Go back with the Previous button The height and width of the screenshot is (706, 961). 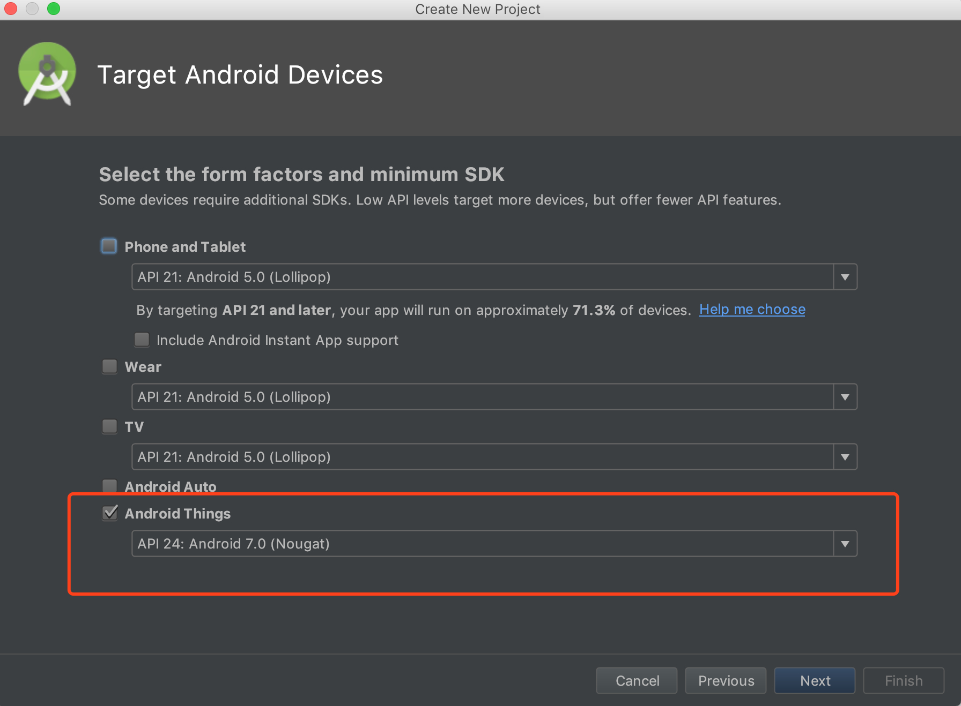(x=726, y=680)
